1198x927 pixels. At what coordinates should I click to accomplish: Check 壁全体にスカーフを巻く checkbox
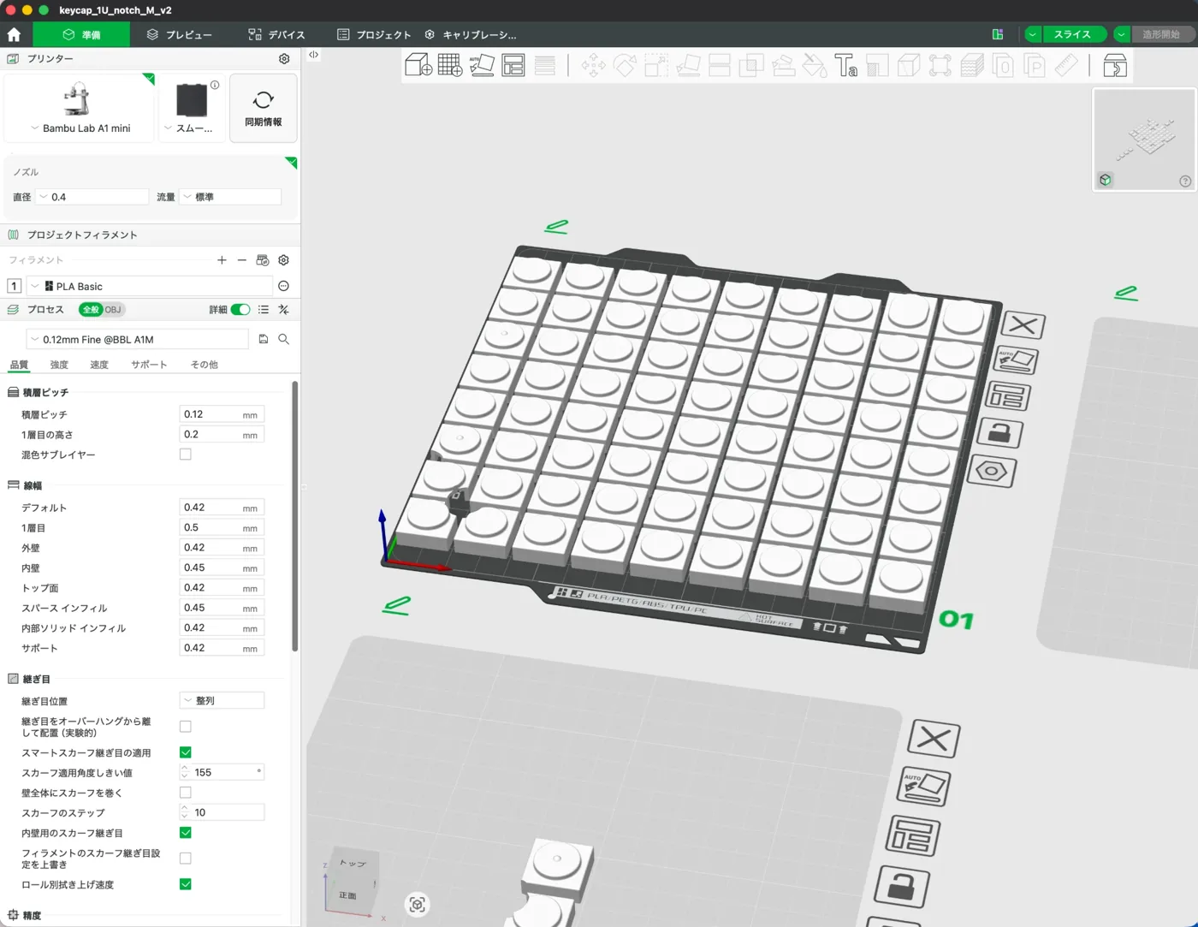(x=185, y=793)
